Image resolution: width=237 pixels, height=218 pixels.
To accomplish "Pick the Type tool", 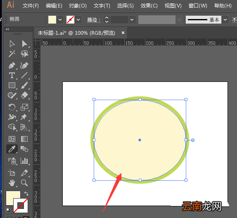I will coord(12,75).
